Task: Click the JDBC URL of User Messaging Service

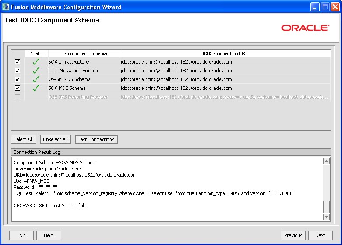Action: coord(176,71)
